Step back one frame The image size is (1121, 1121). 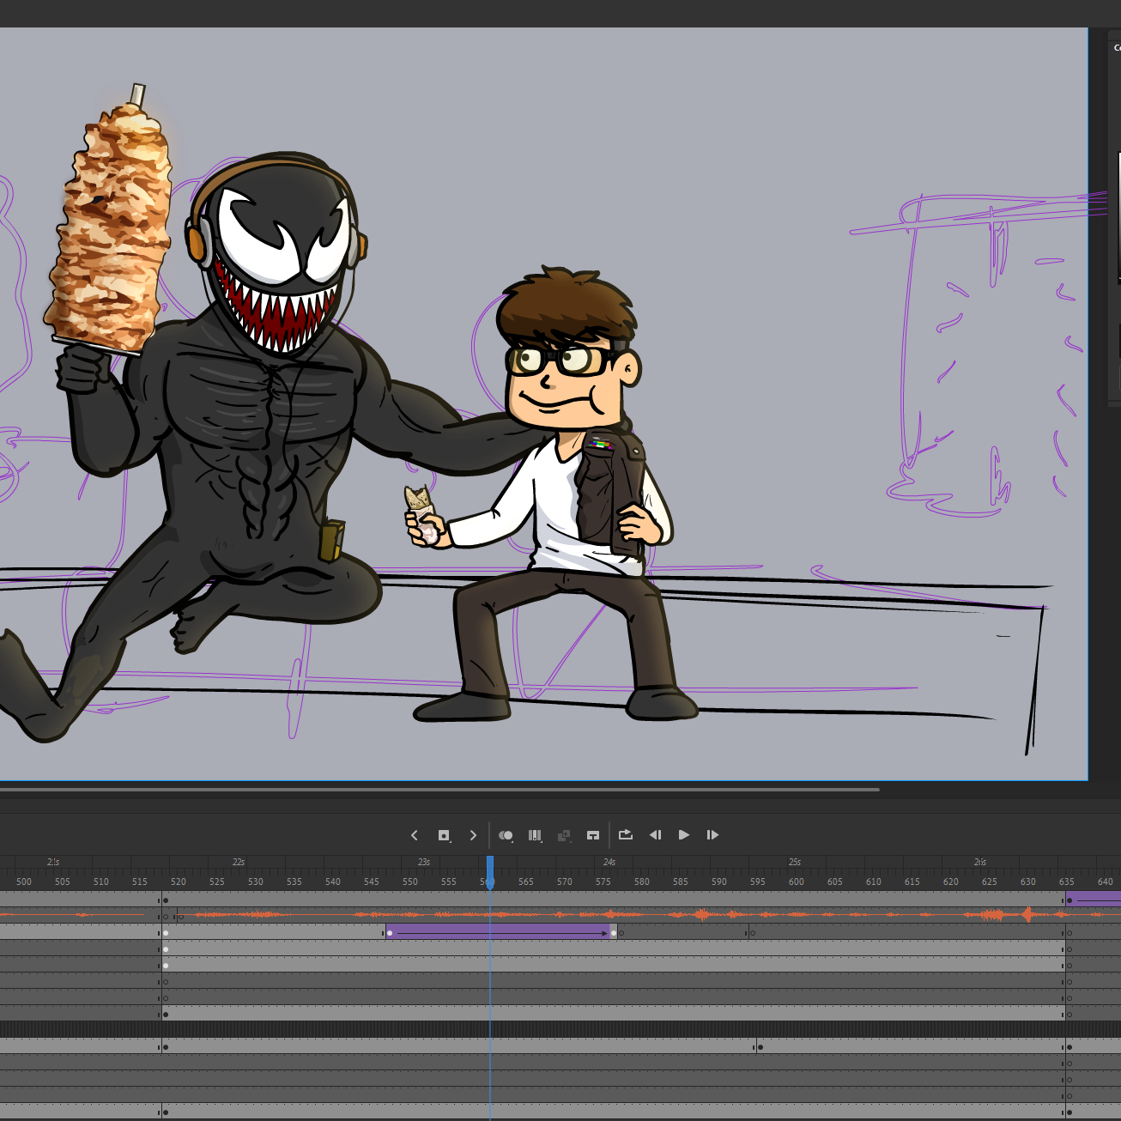point(655,834)
